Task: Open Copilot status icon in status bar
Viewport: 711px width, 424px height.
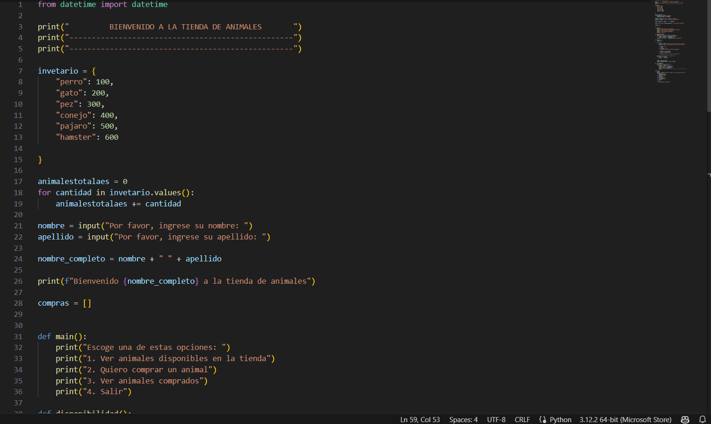Action: pos(685,419)
